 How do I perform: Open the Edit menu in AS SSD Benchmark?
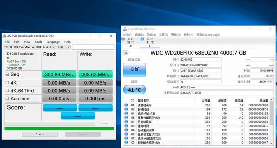17,42
